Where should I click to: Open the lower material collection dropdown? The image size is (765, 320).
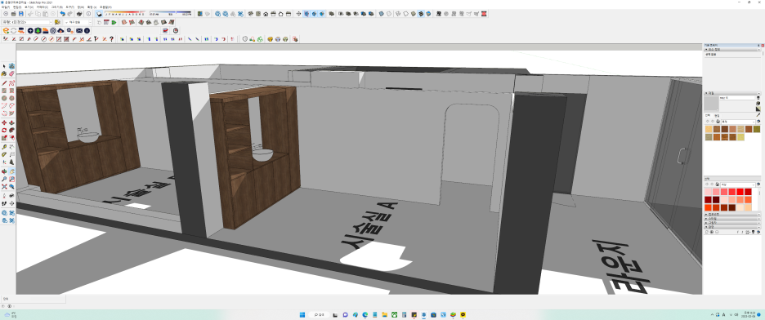738,184
